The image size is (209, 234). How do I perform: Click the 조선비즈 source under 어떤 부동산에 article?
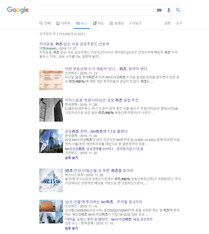coord(71,73)
